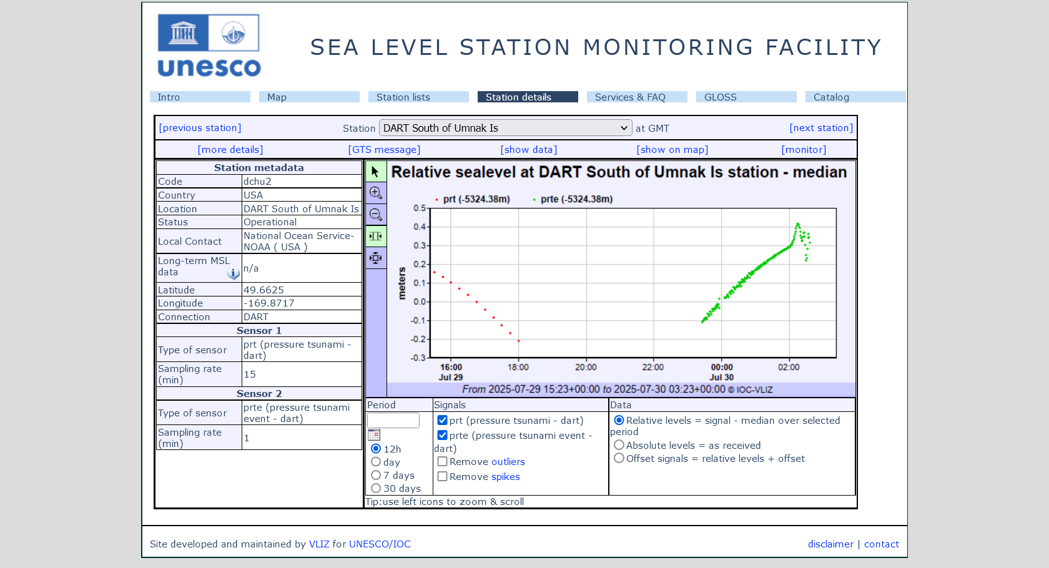Open the calendar date picker icon
Viewport: 1049px width, 568px height.
(374, 435)
